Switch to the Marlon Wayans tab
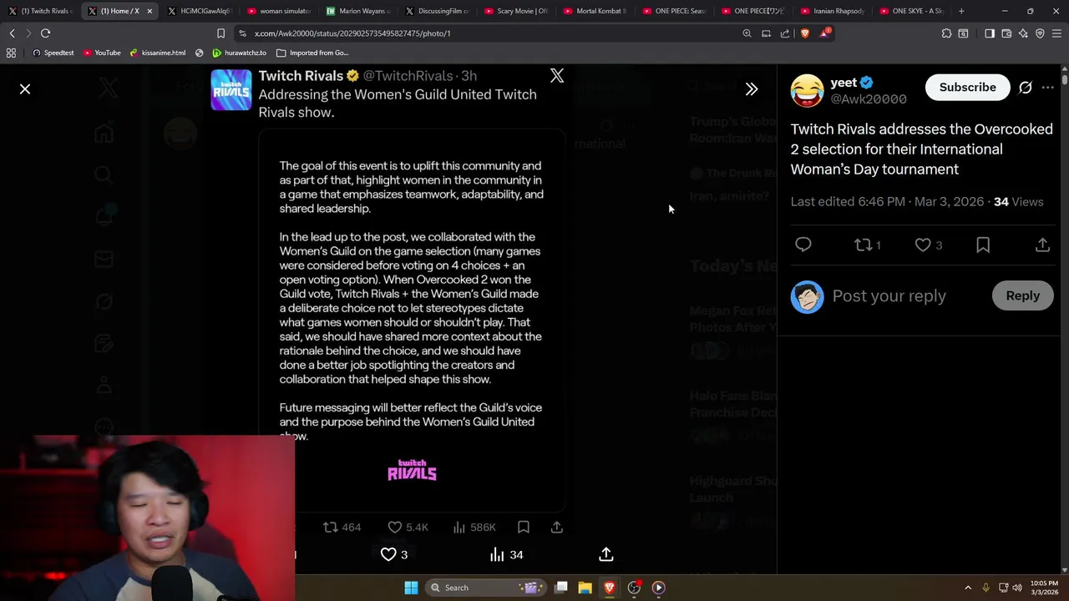This screenshot has width=1069, height=601. [359, 11]
